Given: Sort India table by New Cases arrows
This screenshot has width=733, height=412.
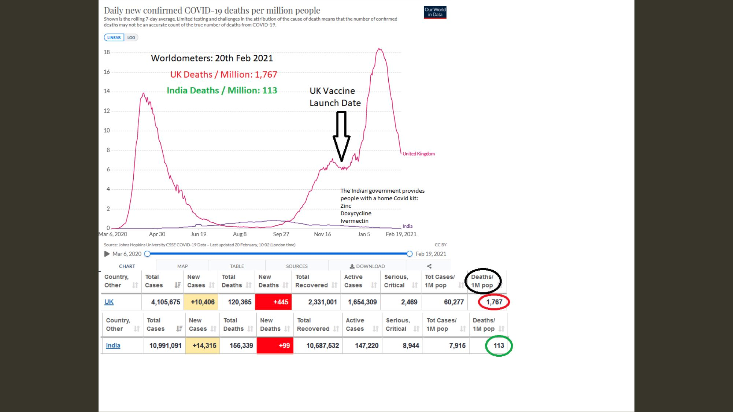Looking at the screenshot, I should pyautogui.click(x=214, y=329).
